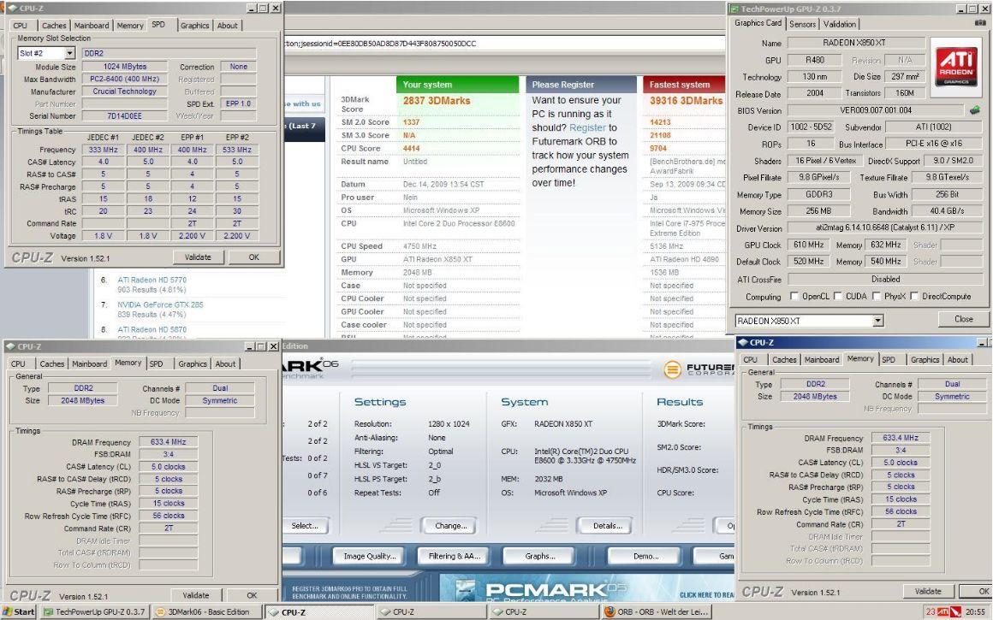Image resolution: width=993 pixels, height=620 pixels.
Task: Open Filtering & AA... in 3DMark06
Action: click(454, 556)
